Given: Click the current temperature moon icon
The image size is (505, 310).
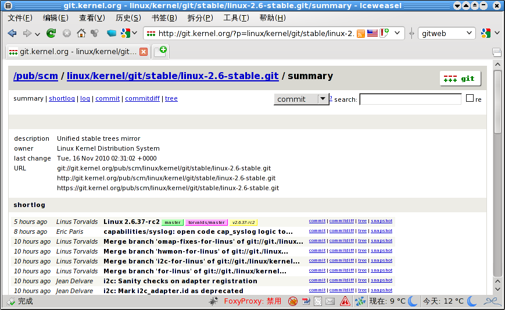Looking at the screenshot, I should pyautogui.click(x=412, y=301).
